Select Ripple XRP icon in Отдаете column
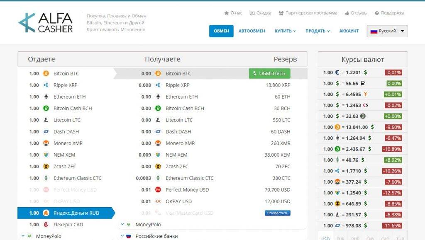Image resolution: width=425 pixels, height=240 pixels. [x=46, y=85]
